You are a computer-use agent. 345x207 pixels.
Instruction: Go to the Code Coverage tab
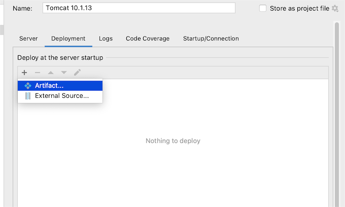point(148,39)
